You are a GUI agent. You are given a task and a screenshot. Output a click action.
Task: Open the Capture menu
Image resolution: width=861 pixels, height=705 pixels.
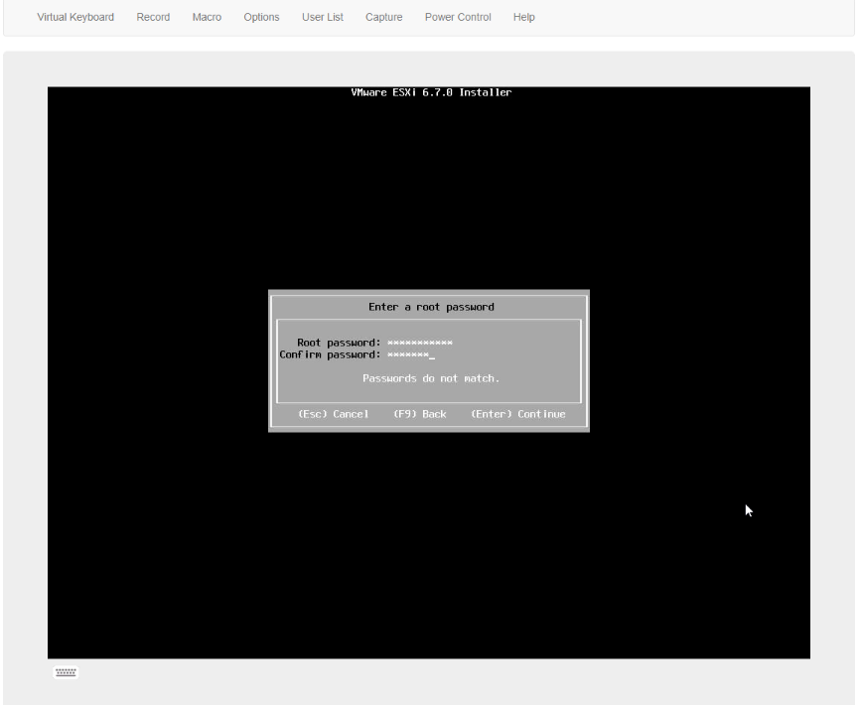pyautogui.click(x=384, y=17)
